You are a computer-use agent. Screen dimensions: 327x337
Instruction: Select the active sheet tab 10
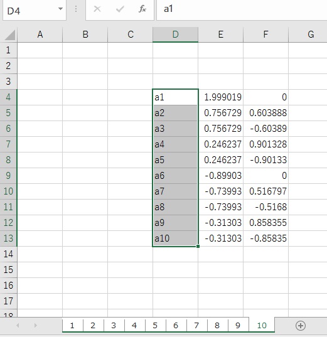pos(262,326)
